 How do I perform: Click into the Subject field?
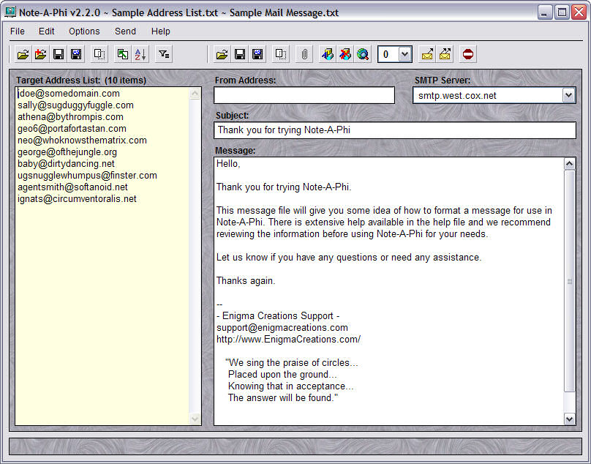coord(395,130)
